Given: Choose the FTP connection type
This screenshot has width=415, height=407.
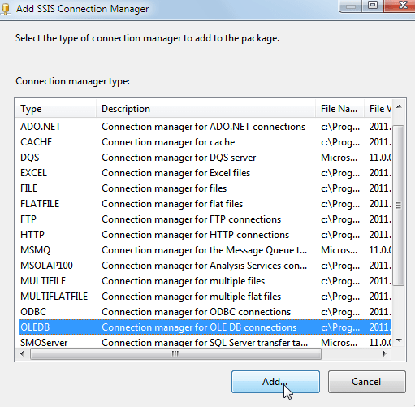Looking at the screenshot, I should (205, 219).
